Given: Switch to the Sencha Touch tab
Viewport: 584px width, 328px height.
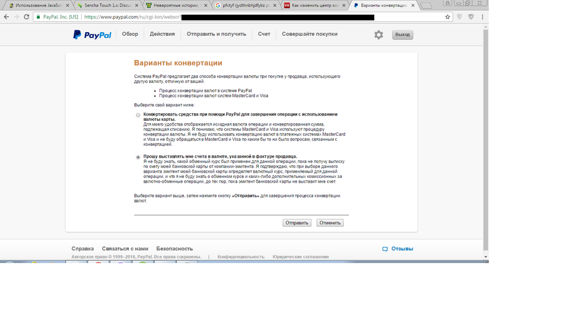Looking at the screenshot, I should point(107,6).
